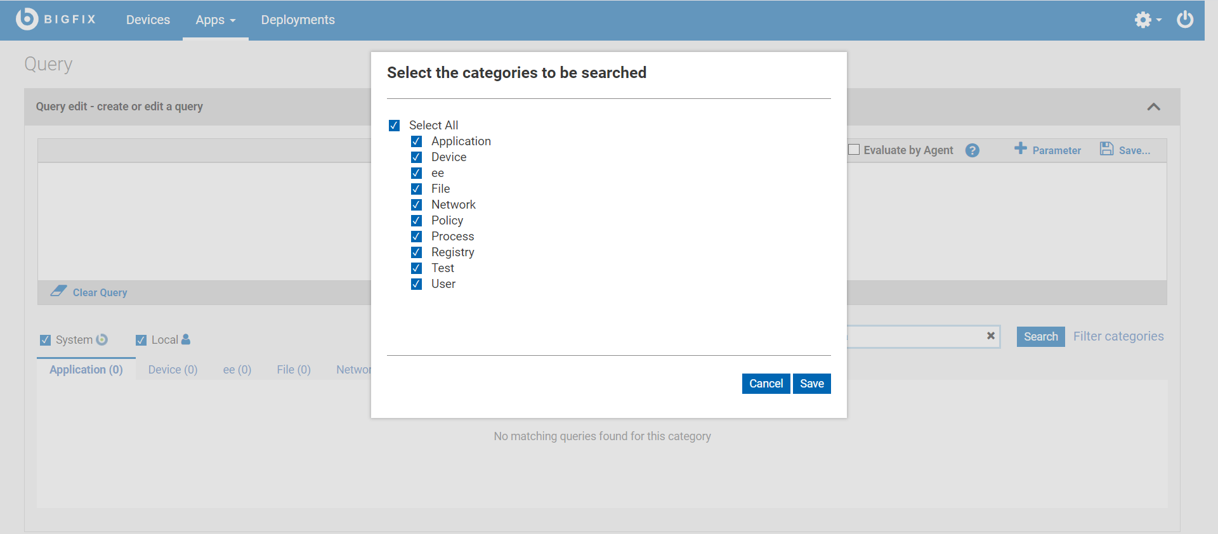Screen dimensions: 1218x534
Task: Go to the Devices menu
Action: (148, 20)
